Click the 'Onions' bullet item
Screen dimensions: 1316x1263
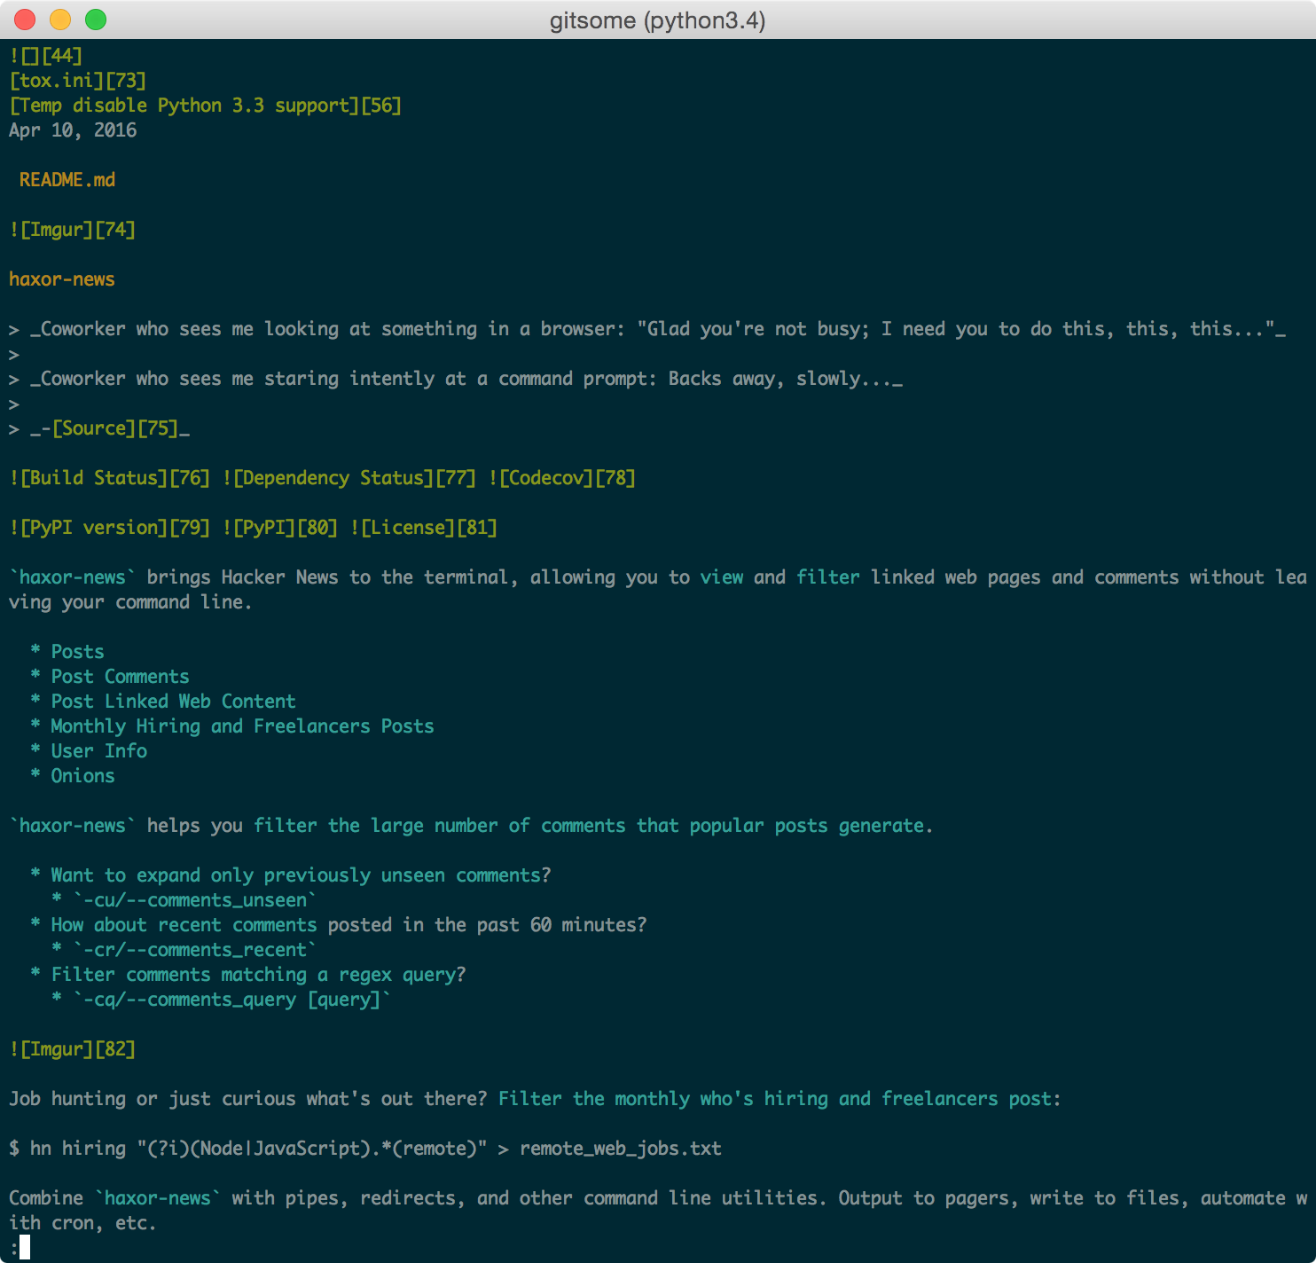[x=83, y=776]
